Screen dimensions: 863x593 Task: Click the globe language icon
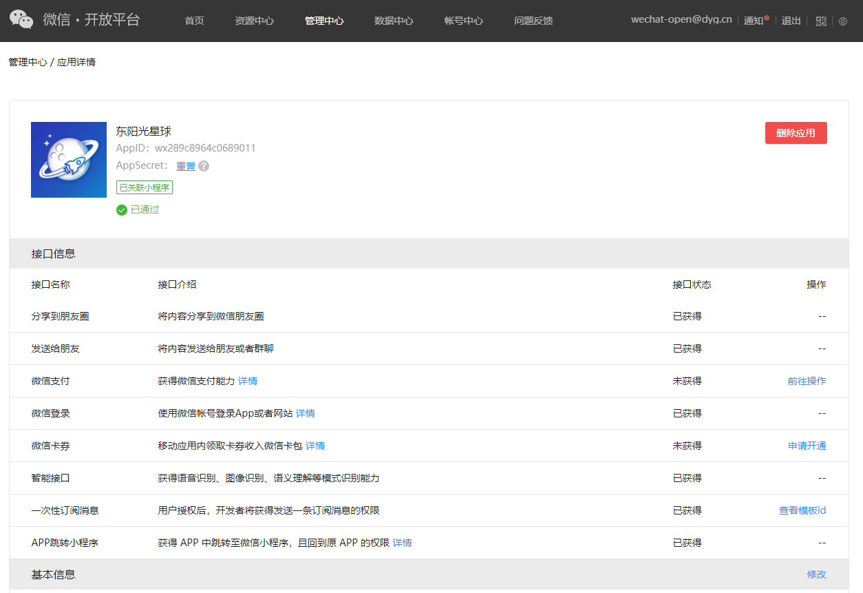pos(843,21)
